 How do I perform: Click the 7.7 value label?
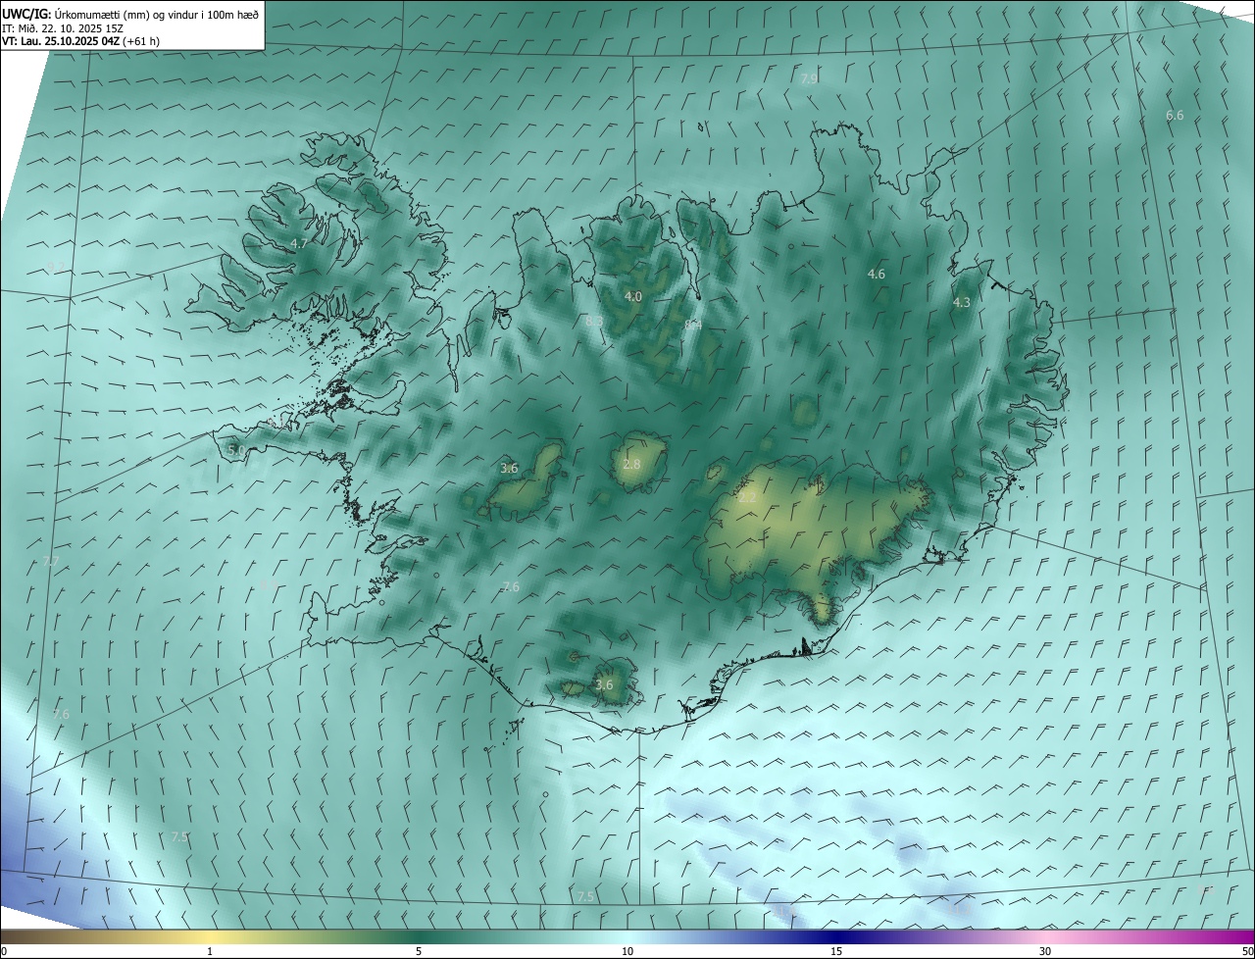click(x=51, y=562)
